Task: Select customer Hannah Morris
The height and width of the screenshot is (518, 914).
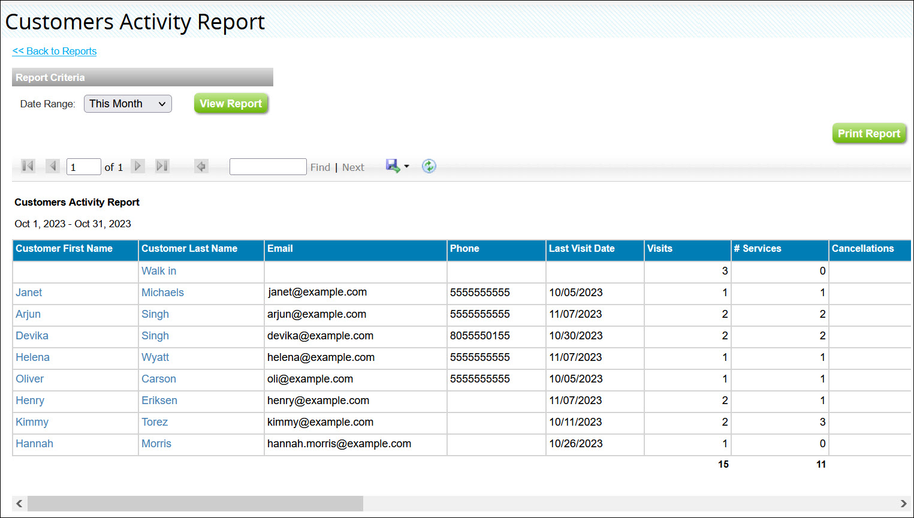Action: tap(34, 444)
